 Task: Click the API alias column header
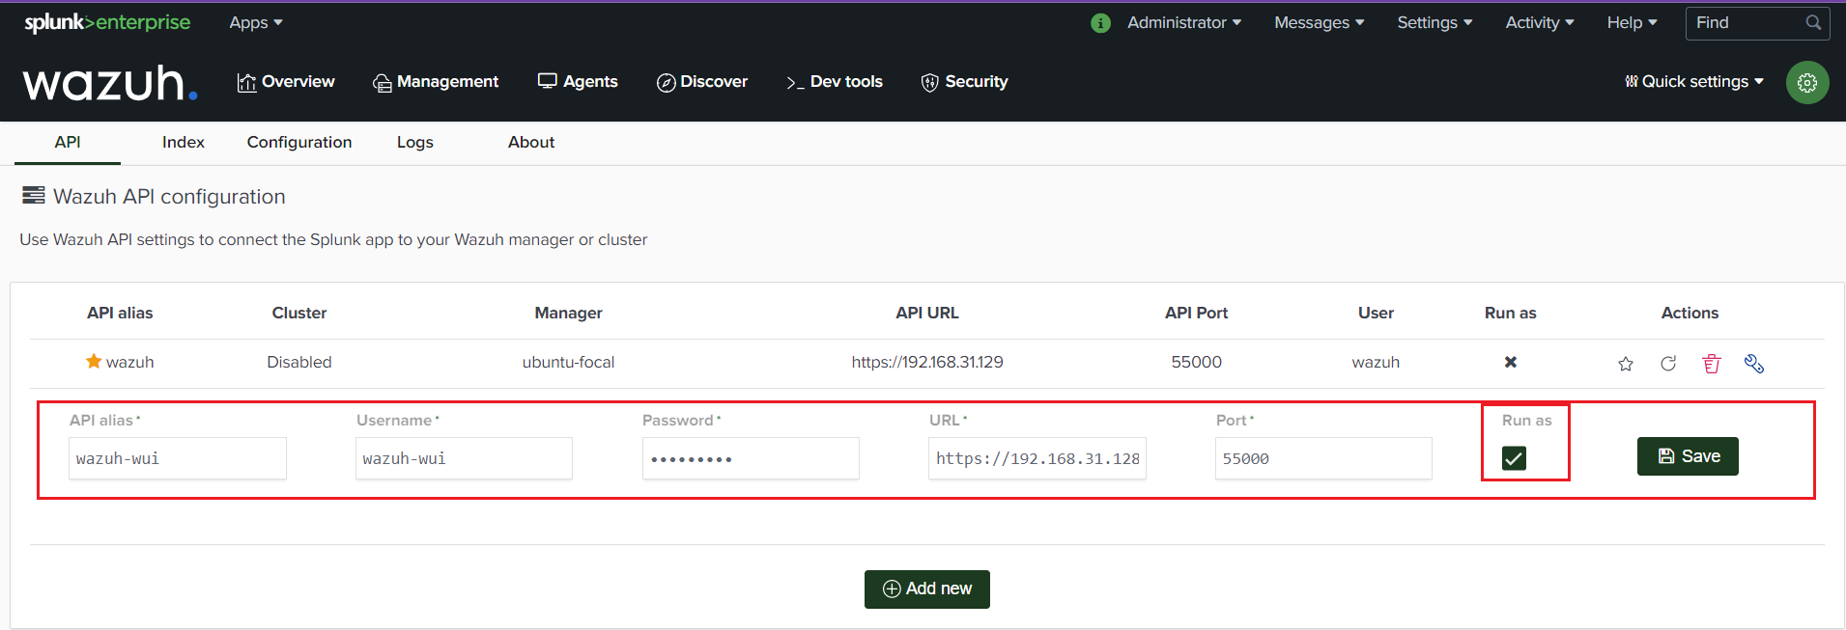click(x=120, y=313)
